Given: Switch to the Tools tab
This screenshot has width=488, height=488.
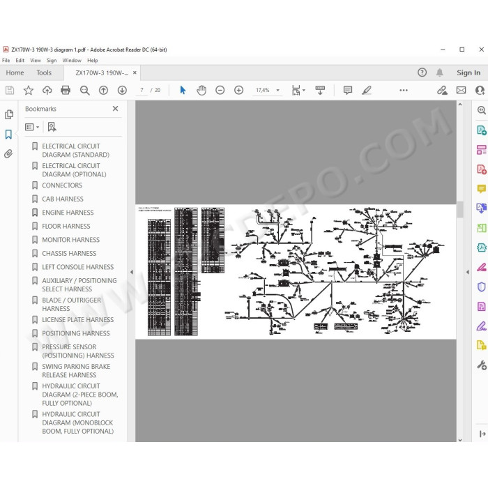Looking at the screenshot, I should [x=44, y=73].
